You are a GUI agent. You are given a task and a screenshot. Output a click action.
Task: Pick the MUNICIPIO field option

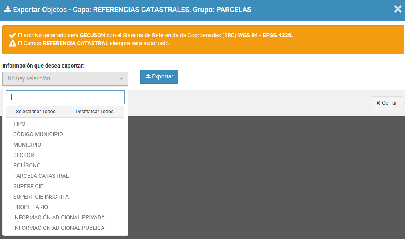point(27,145)
